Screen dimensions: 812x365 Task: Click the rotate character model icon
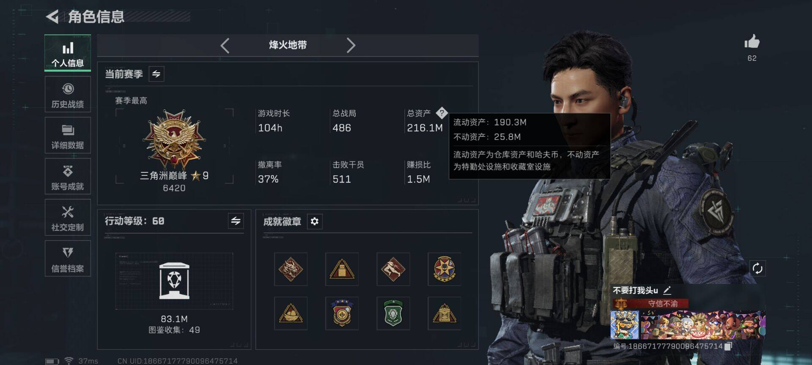click(757, 268)
